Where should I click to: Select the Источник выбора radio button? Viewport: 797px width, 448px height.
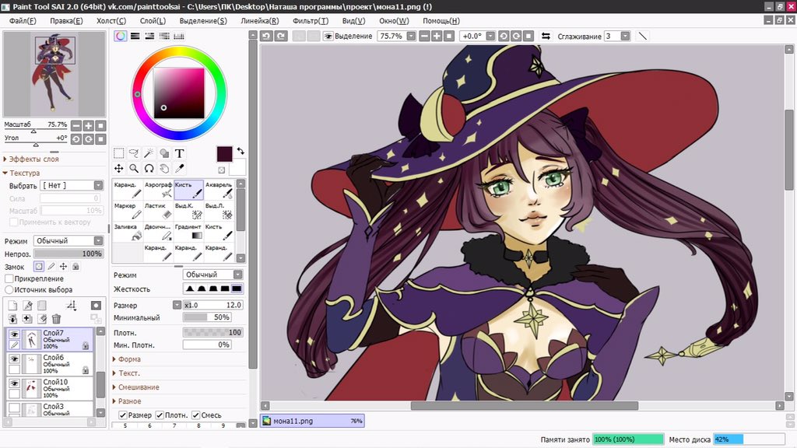tap(9, 289)
